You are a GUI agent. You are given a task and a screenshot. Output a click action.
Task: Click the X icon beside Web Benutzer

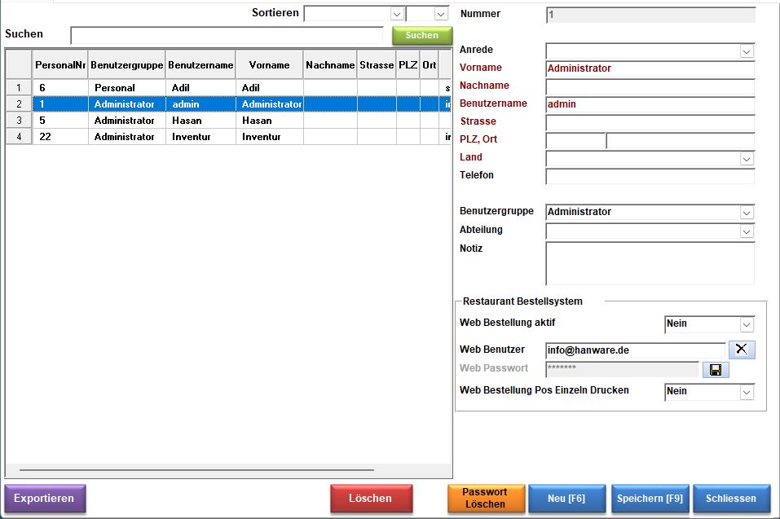tap(741, 350)
